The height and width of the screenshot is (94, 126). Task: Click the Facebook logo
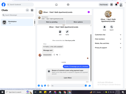[4, 5]
